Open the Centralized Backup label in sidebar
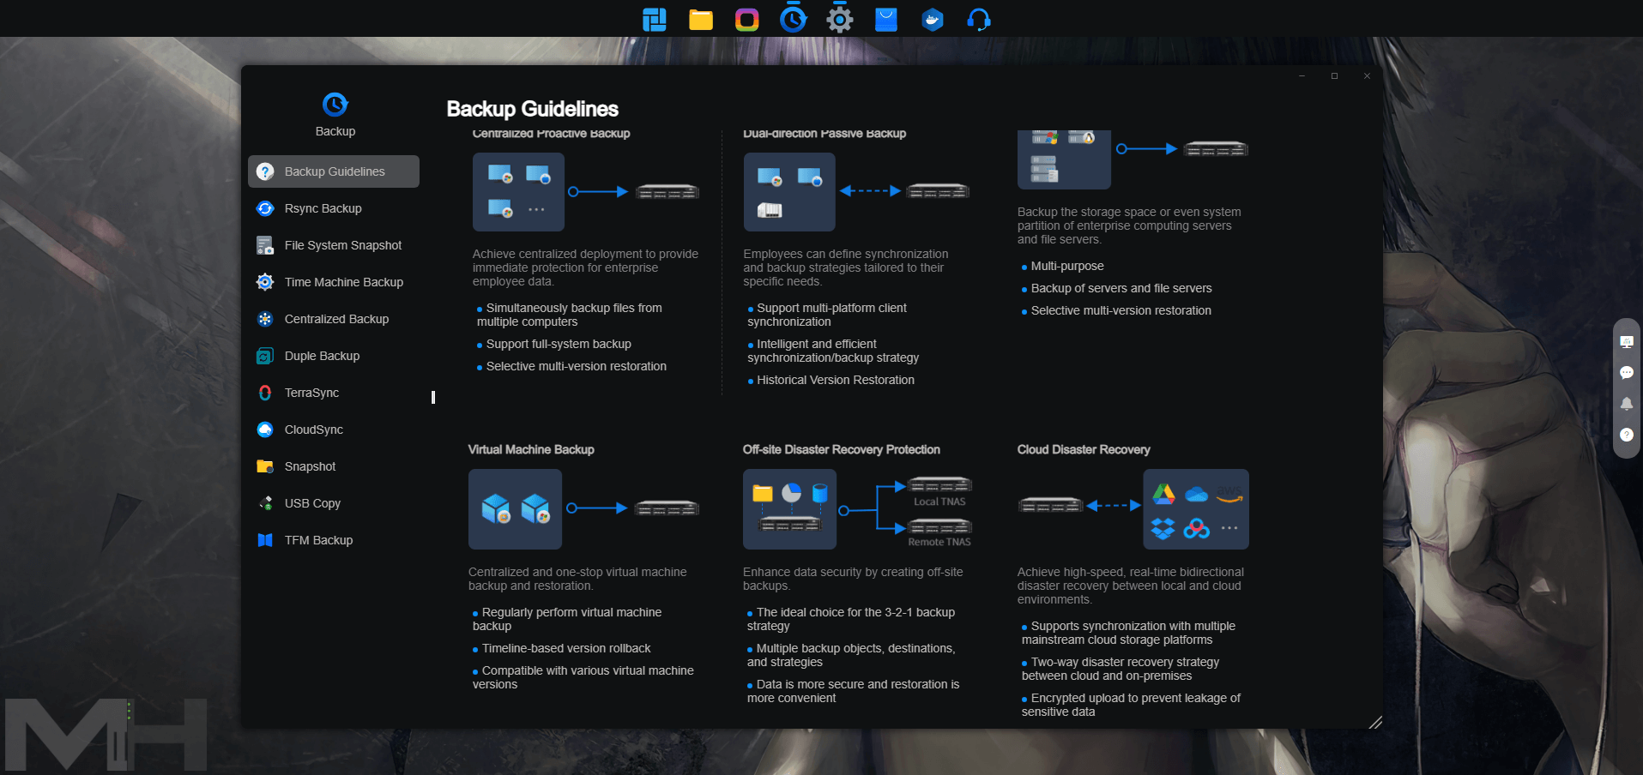 pos(336,319)
